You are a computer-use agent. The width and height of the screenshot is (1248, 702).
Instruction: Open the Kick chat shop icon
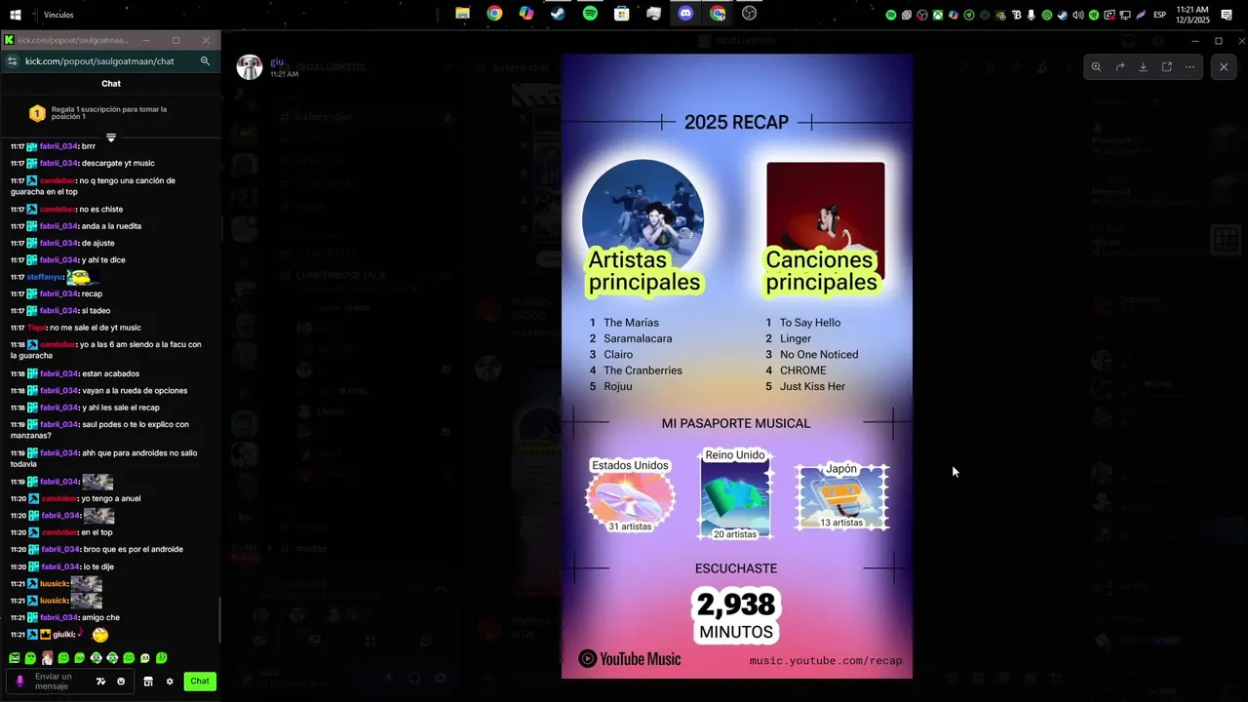148,682
